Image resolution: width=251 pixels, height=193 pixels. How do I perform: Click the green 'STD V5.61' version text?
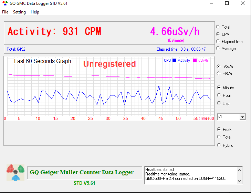coord(84,183)
